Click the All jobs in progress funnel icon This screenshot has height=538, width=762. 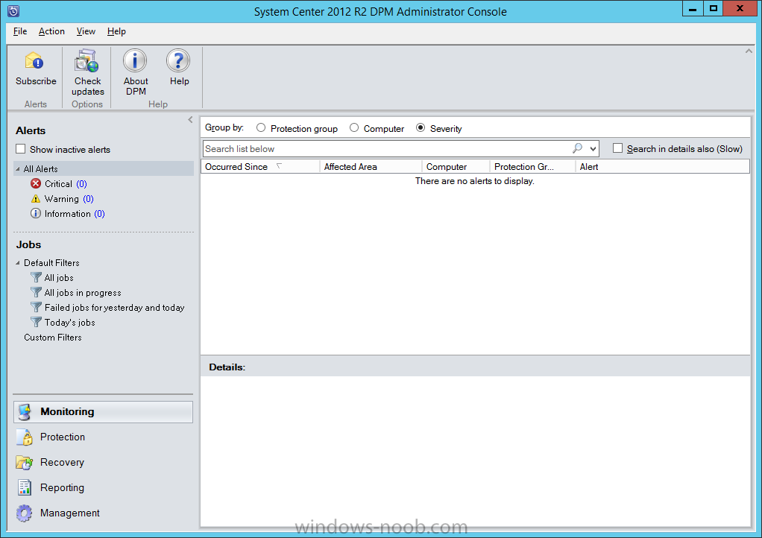pyautogui.click(x=36, y=292)
